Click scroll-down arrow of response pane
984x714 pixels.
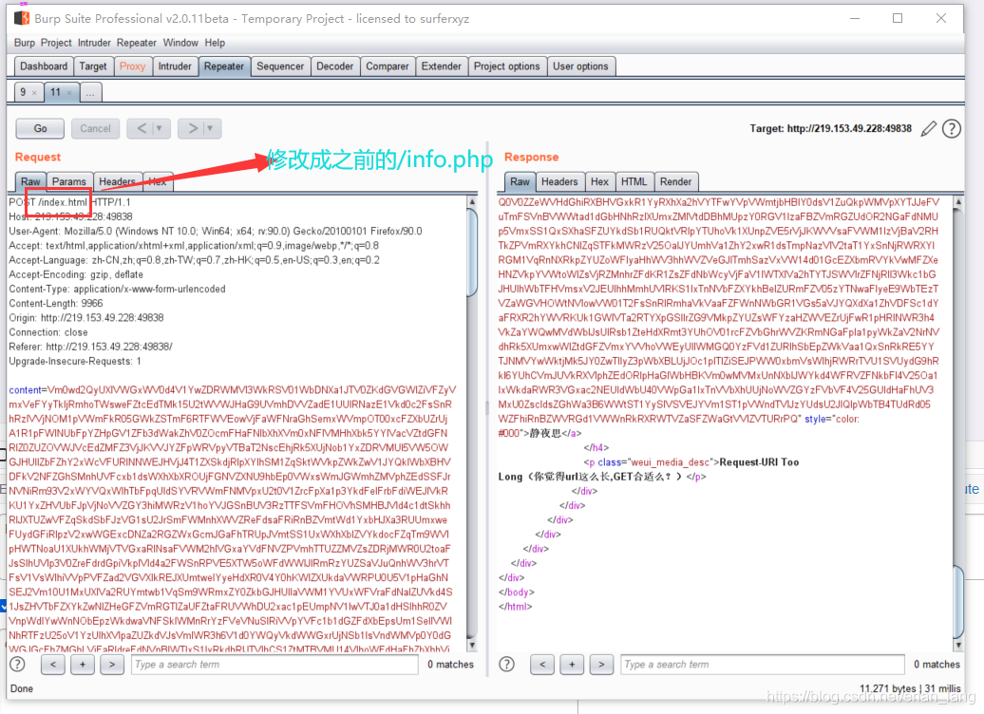tap(957, 645)
